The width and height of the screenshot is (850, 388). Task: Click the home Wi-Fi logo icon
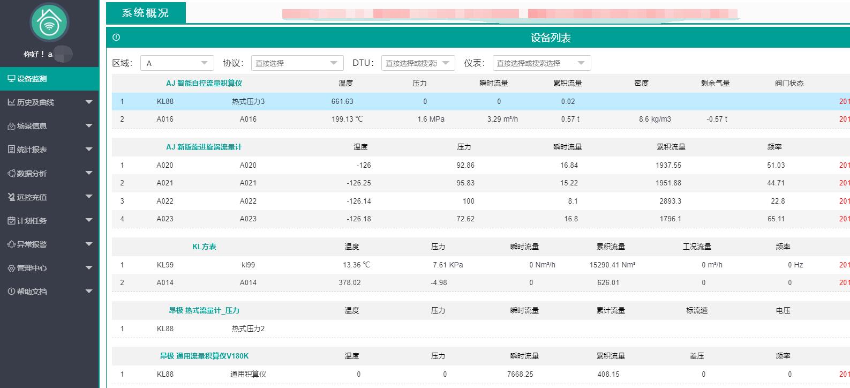point(49,23)
